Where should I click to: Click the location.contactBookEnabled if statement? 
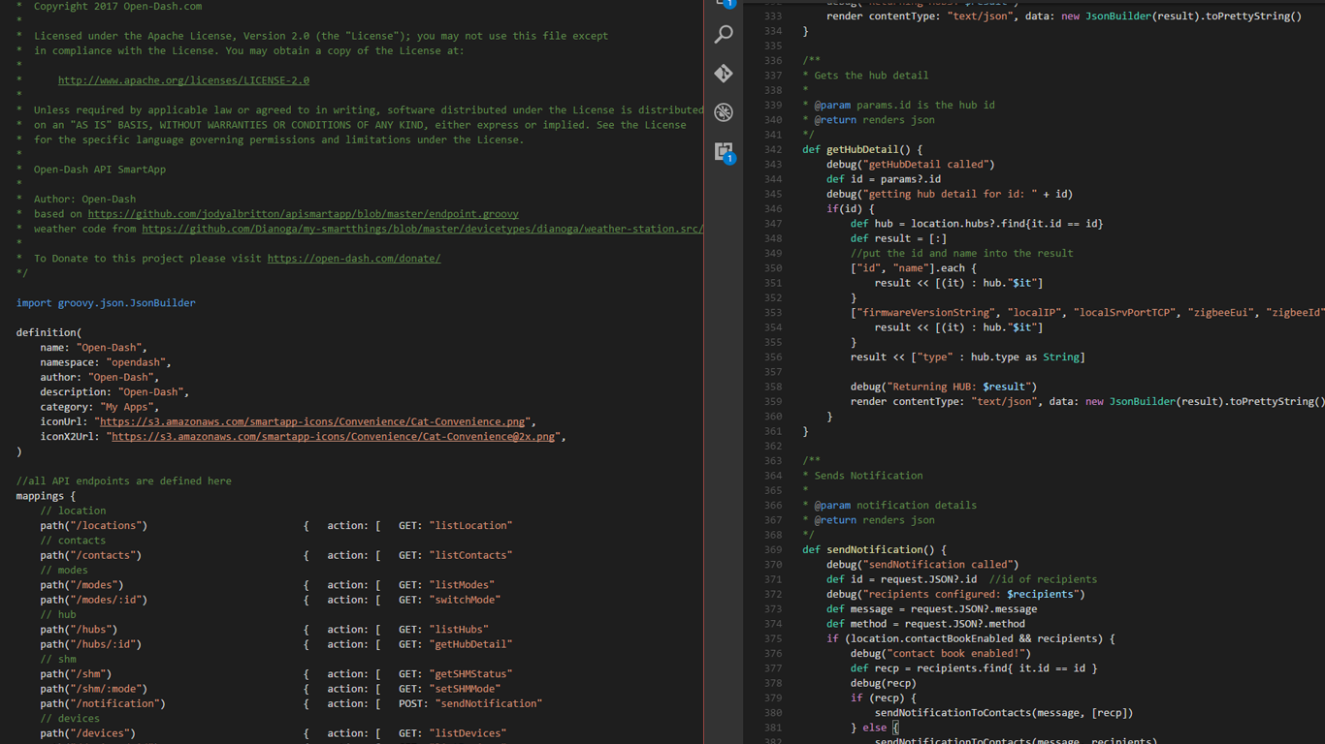(971, 638)
